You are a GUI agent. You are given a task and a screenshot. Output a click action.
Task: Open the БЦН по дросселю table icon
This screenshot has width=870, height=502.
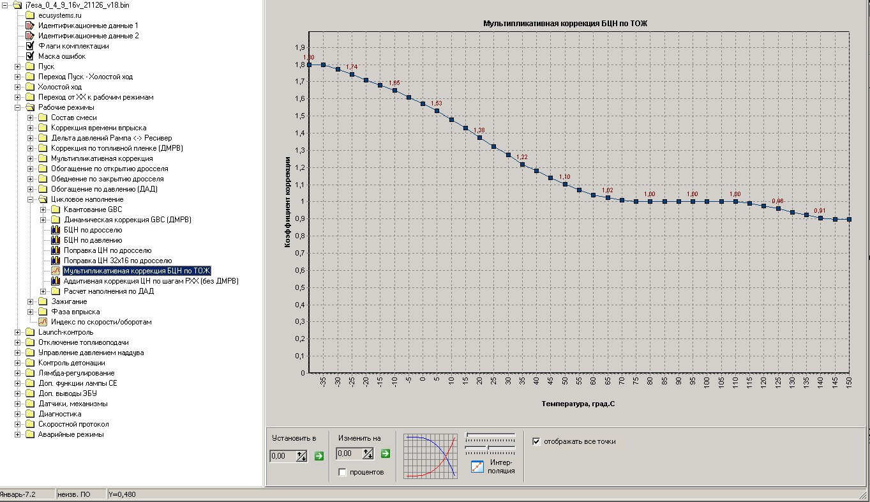click(x=56, y=230)
